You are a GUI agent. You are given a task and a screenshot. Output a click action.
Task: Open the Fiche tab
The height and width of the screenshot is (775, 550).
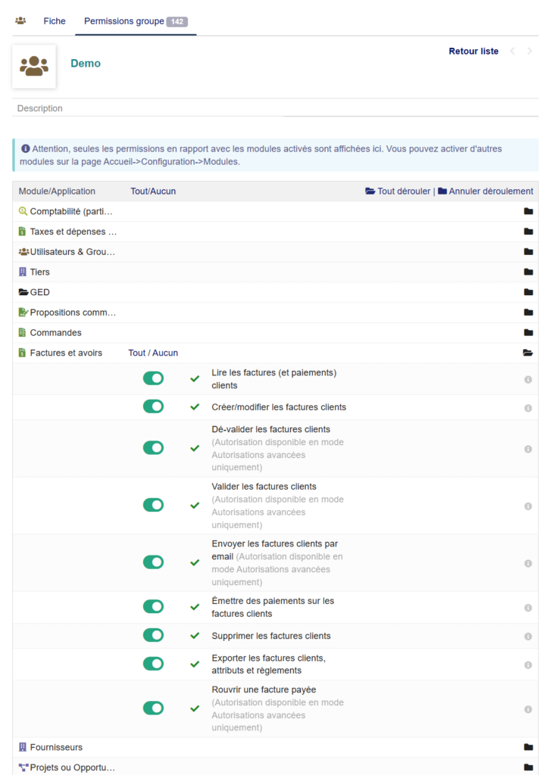pos(55,21)
